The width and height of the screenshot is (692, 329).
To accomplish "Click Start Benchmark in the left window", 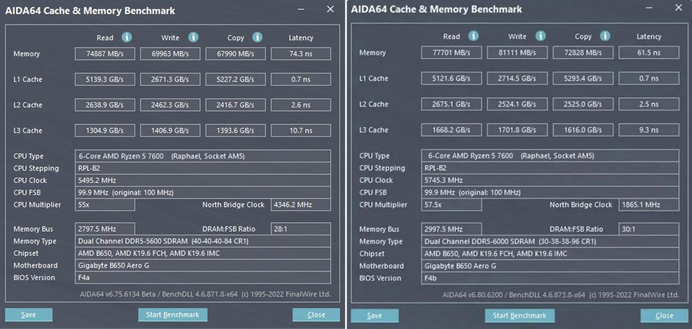I will pos(173,314).
